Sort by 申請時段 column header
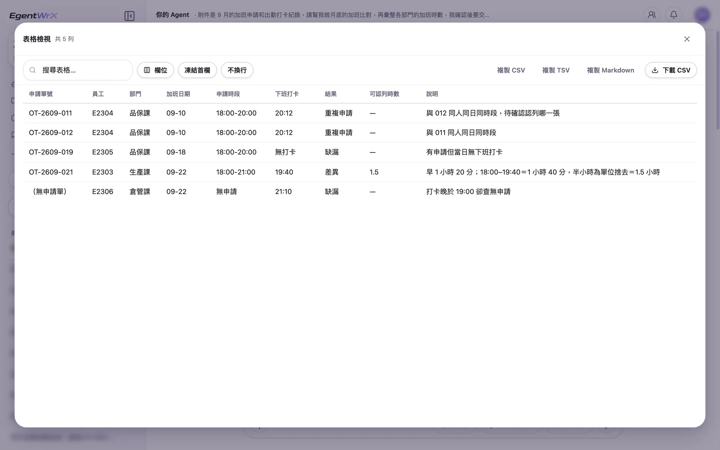Viewport: 720px width, 450px height. click(228, 94)
